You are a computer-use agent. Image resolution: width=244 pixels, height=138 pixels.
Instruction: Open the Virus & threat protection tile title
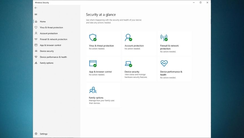coord(101,46)
